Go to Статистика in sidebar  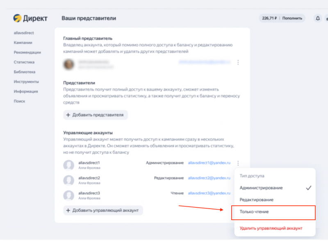24,62
